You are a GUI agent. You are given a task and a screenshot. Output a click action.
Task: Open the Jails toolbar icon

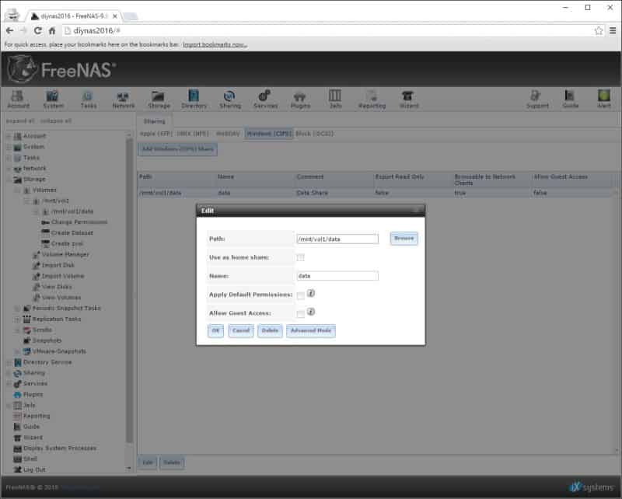(335, 99)
